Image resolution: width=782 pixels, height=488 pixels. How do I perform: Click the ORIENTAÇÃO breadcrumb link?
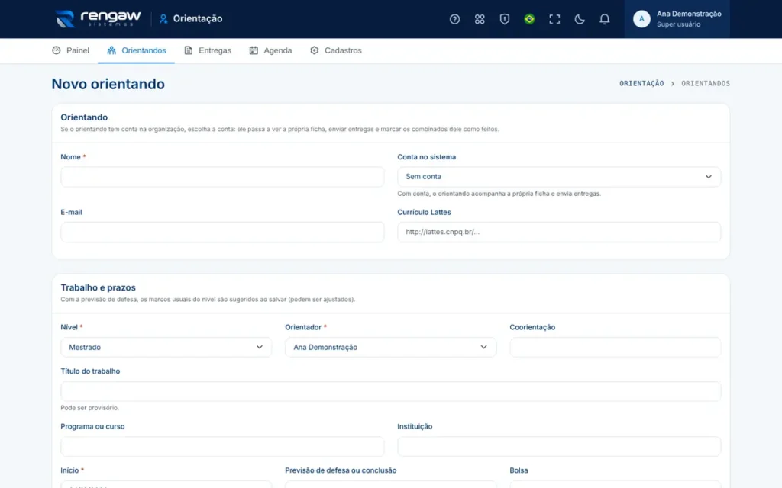pos(641,84)
